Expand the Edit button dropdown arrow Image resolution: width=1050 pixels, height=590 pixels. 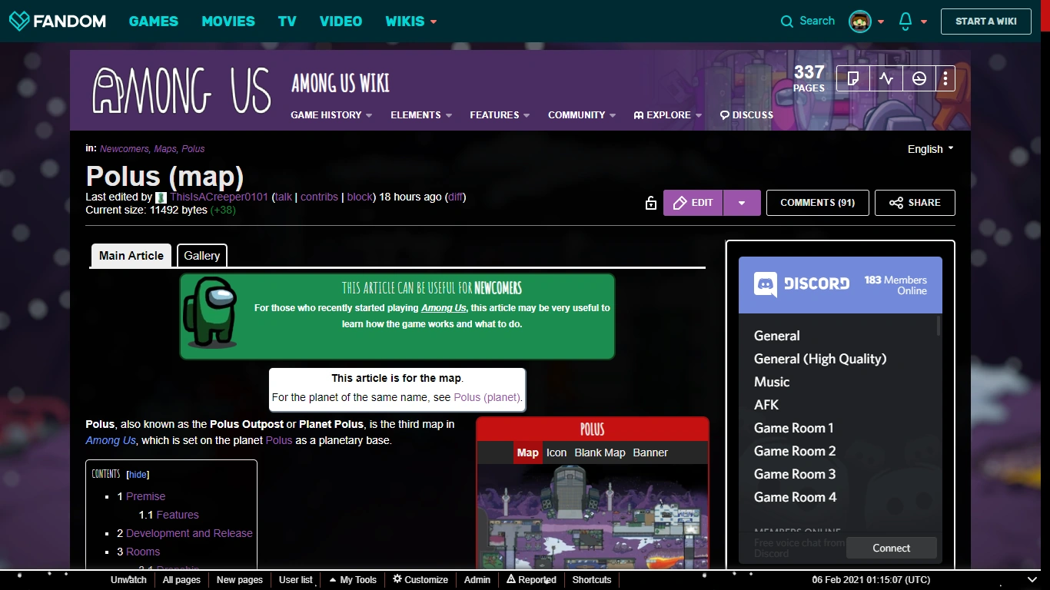pyautogui.click(x=742, y=203)
